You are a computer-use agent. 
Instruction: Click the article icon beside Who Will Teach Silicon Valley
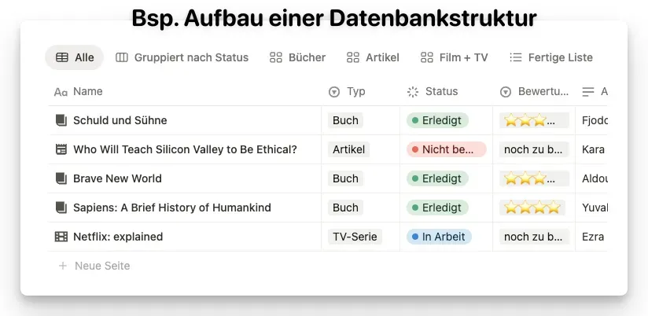point(61,149)
